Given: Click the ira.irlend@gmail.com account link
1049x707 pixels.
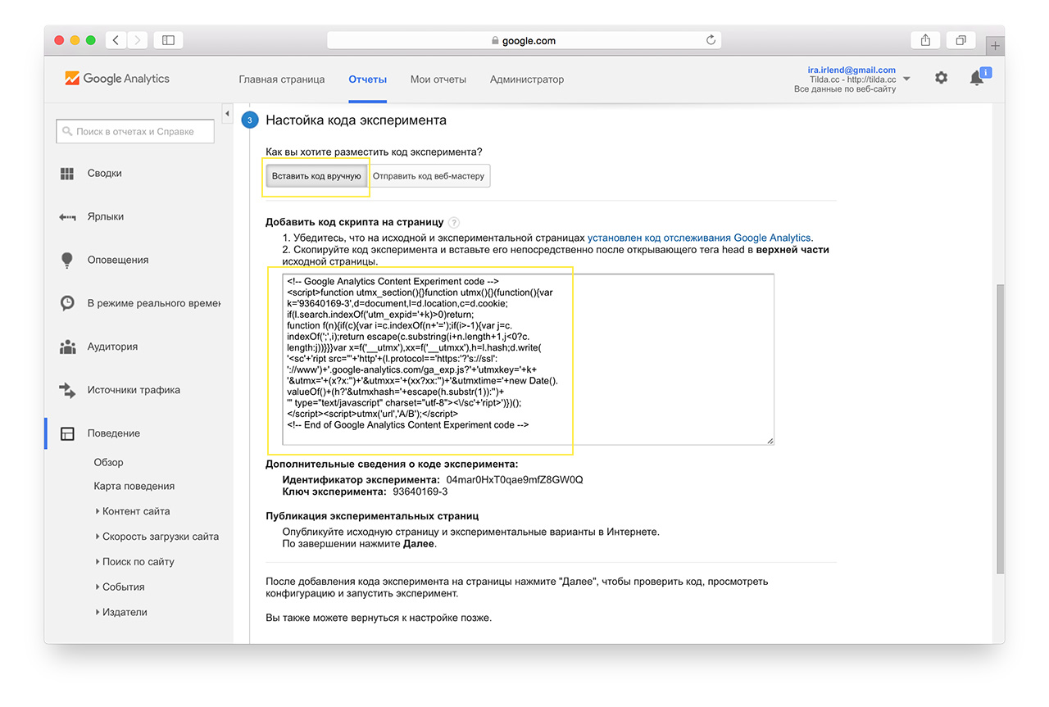Looking at the screenshot, I should tap(851, 70).
